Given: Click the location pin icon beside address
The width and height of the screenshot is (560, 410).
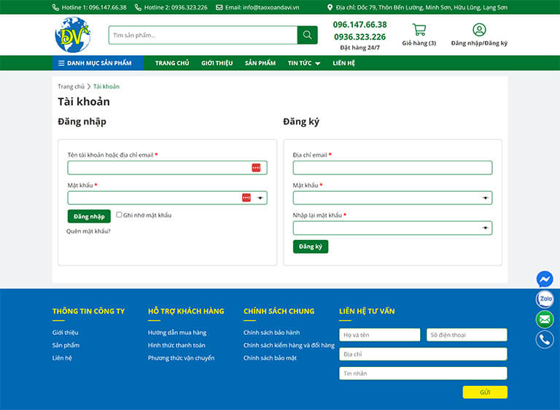Looking at the screenshot, I should tap(330, 7).
